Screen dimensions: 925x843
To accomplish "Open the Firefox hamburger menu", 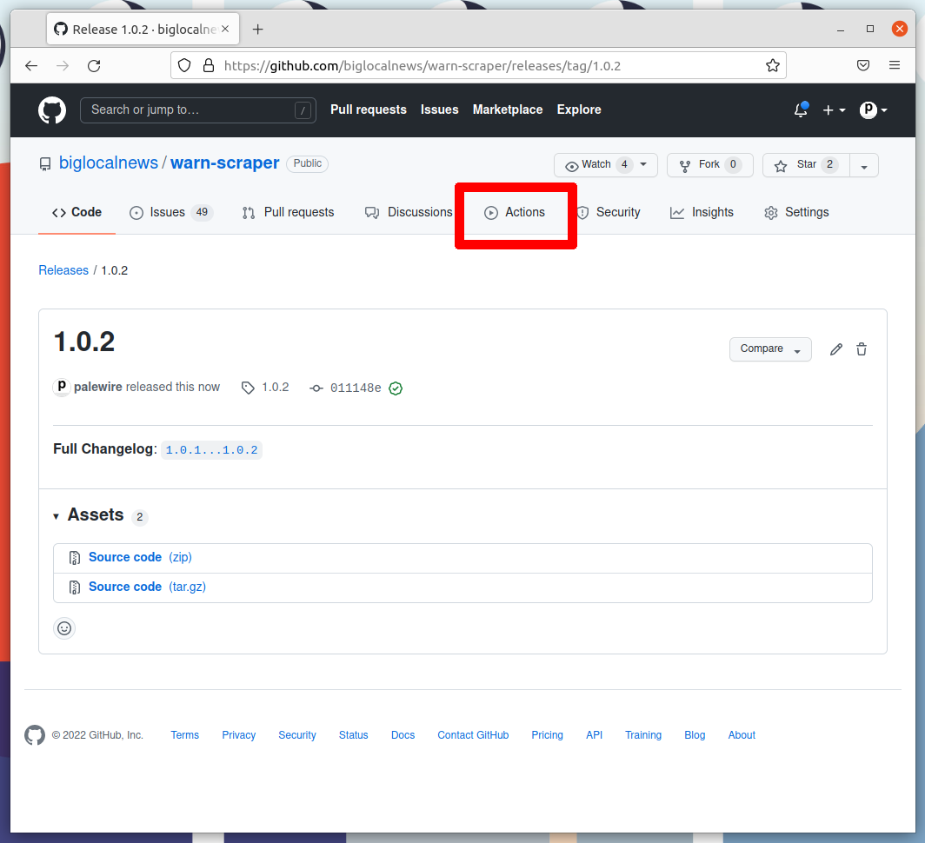I will pos(895,65).
